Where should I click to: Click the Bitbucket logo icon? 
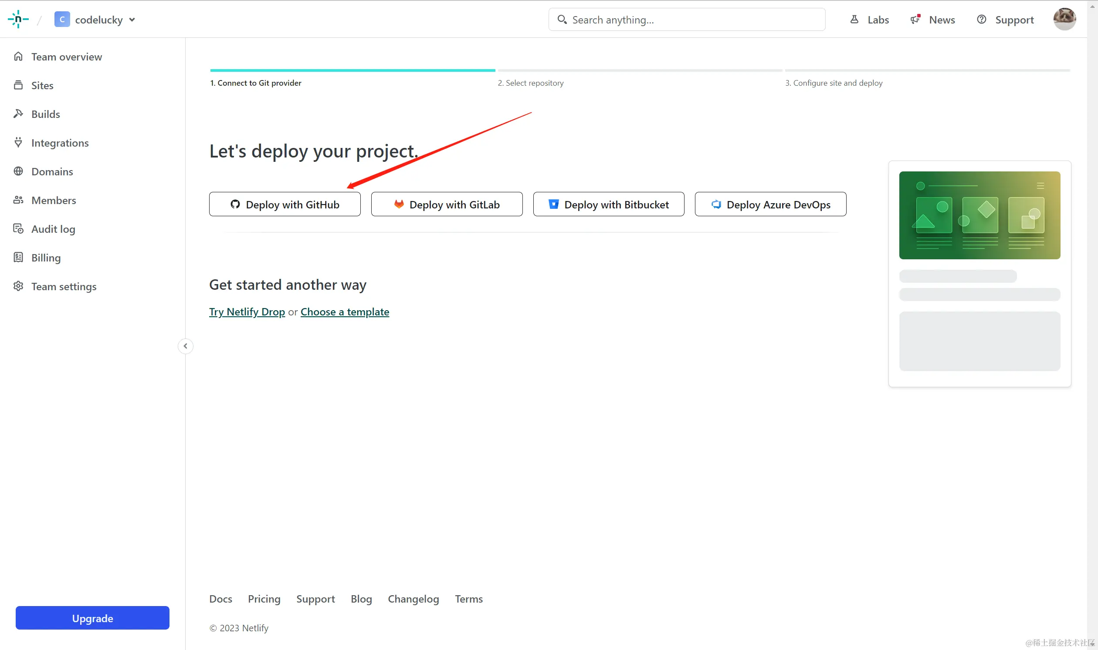coord(554,204)
